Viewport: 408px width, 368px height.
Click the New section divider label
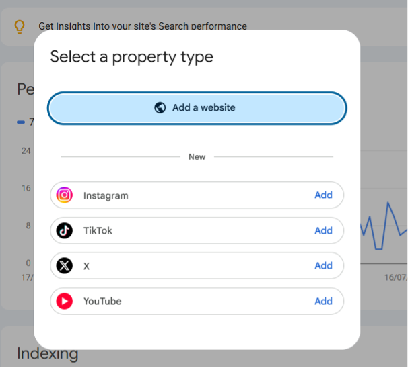coord(197,157)
